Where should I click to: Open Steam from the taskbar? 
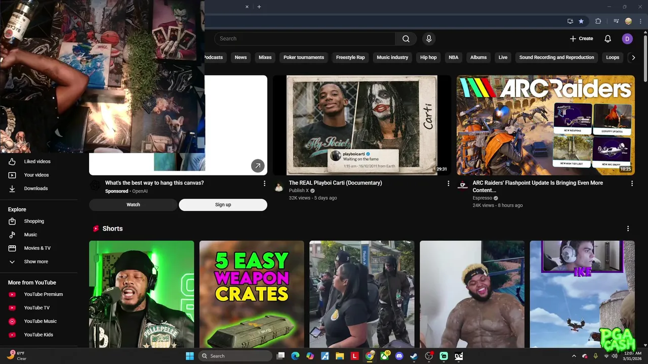tap(414, 356)
